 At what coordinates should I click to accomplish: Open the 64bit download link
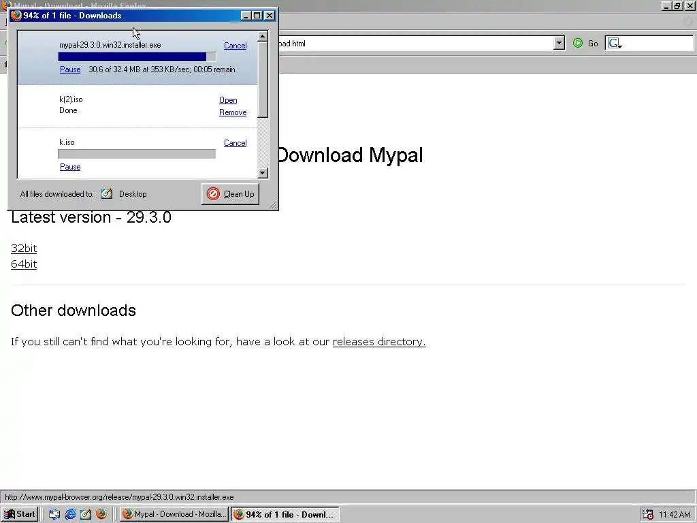tap(24, 264)
